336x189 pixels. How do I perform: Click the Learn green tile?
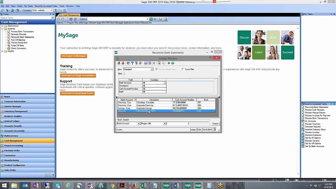pyautogui.click(x=259, y=52)
